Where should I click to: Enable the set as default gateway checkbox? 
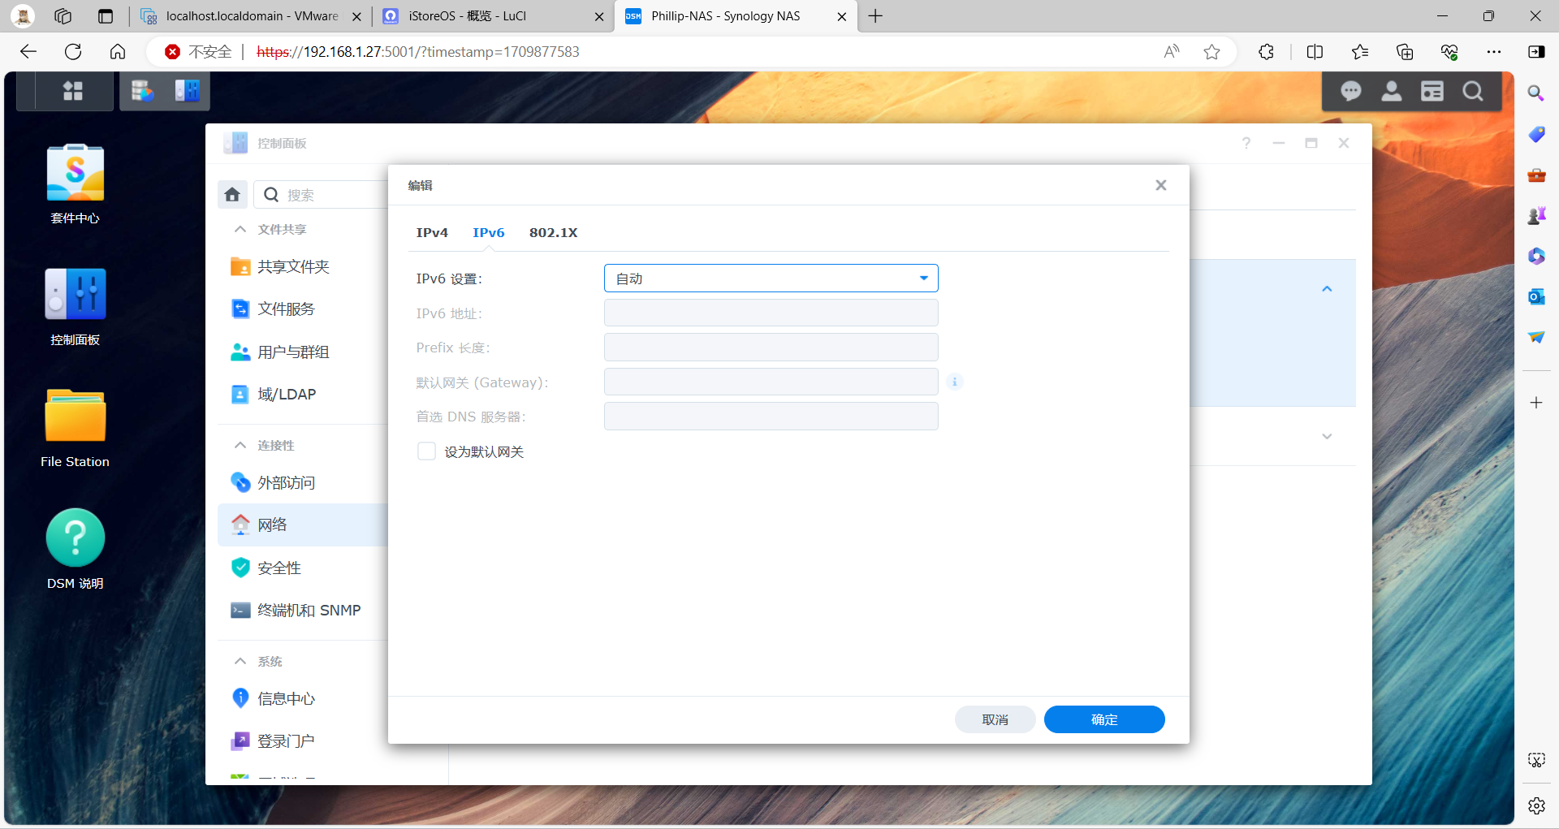(426, 451)
